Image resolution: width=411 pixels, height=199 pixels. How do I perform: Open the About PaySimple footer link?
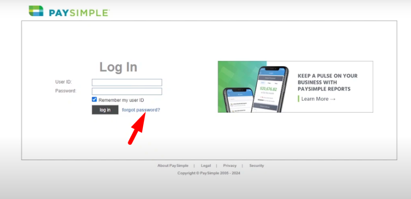pyautogui.click(x=173, y=166)
